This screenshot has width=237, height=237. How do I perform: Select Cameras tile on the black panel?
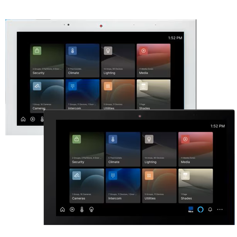click(x=86, y=186)
